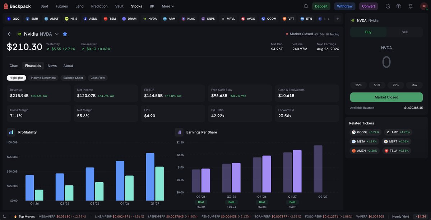
Task: Click the Withdraw button
Action: 345,6
